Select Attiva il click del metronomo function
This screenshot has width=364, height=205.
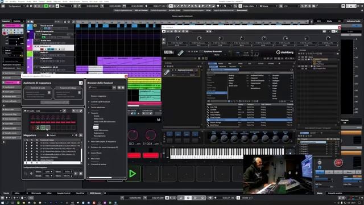click(105, 121)
